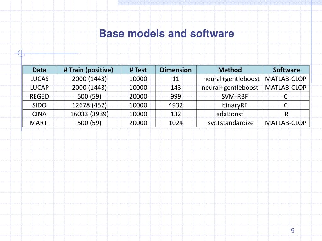Select the 'Dimension' column header
This screenshot has width=322, height=241.
click(176, 70)
